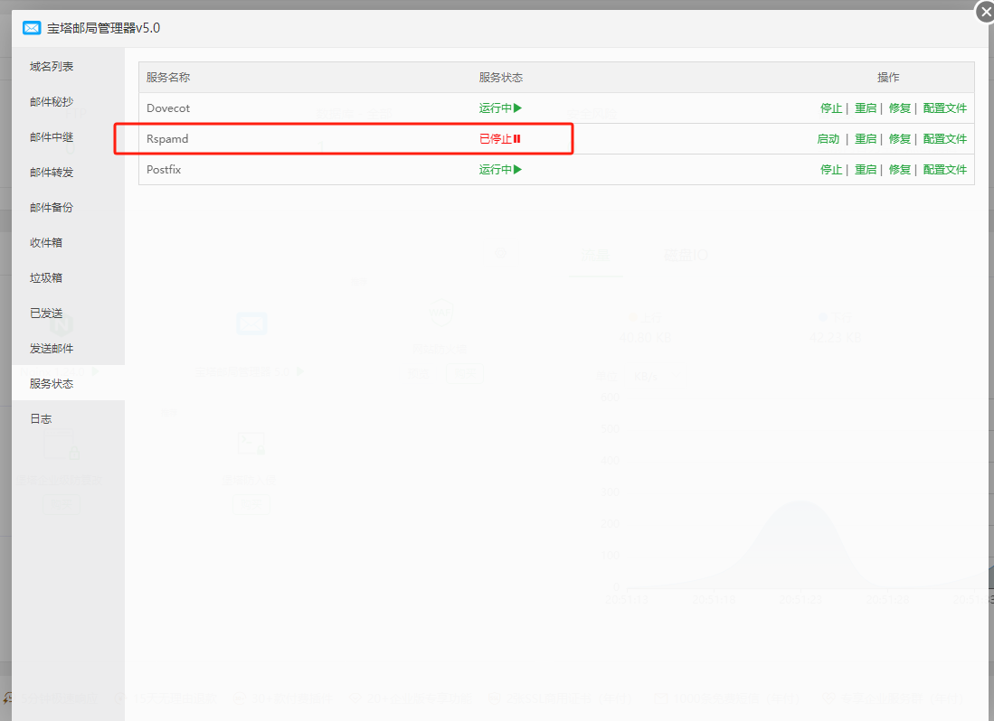Screen dimensions: 994x721
Task: Repair the Dovecot service
Action: click(x=900, y=108)
